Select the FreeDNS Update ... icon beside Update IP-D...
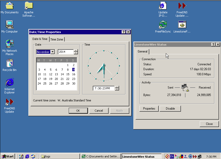The height and width of the screenshot is (159, 221). (182, 9)
